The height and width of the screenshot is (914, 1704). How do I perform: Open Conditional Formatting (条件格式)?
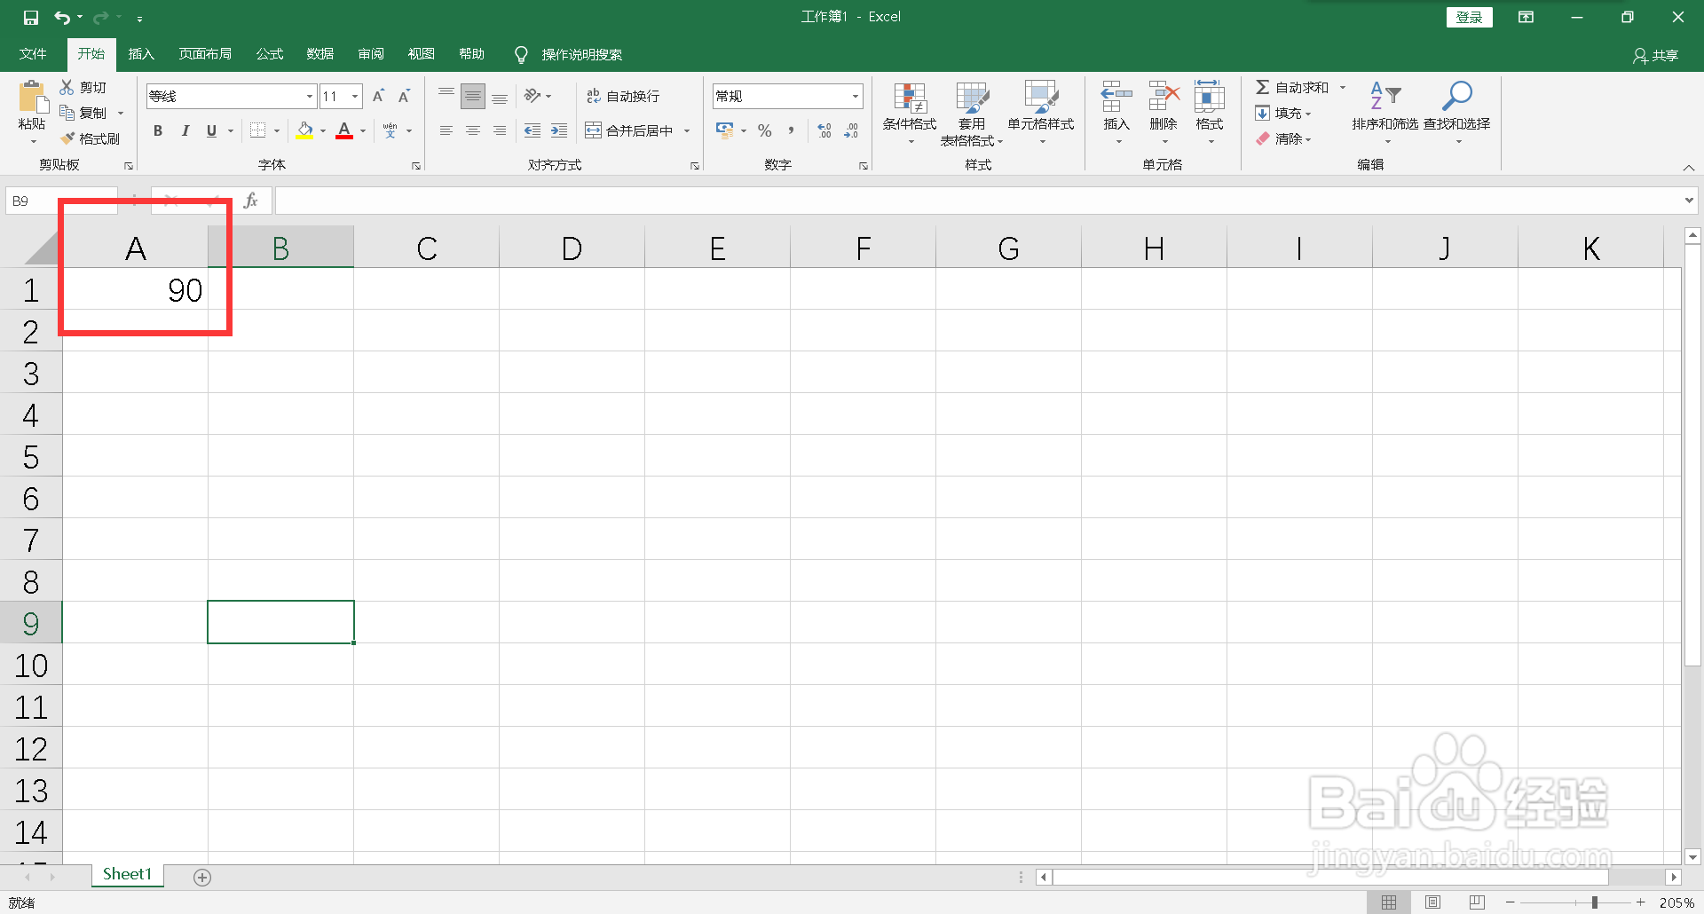pos(910,113)
